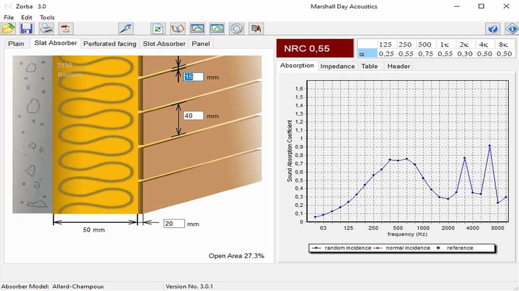Click the blue question mark help icon

pos(493,28)
